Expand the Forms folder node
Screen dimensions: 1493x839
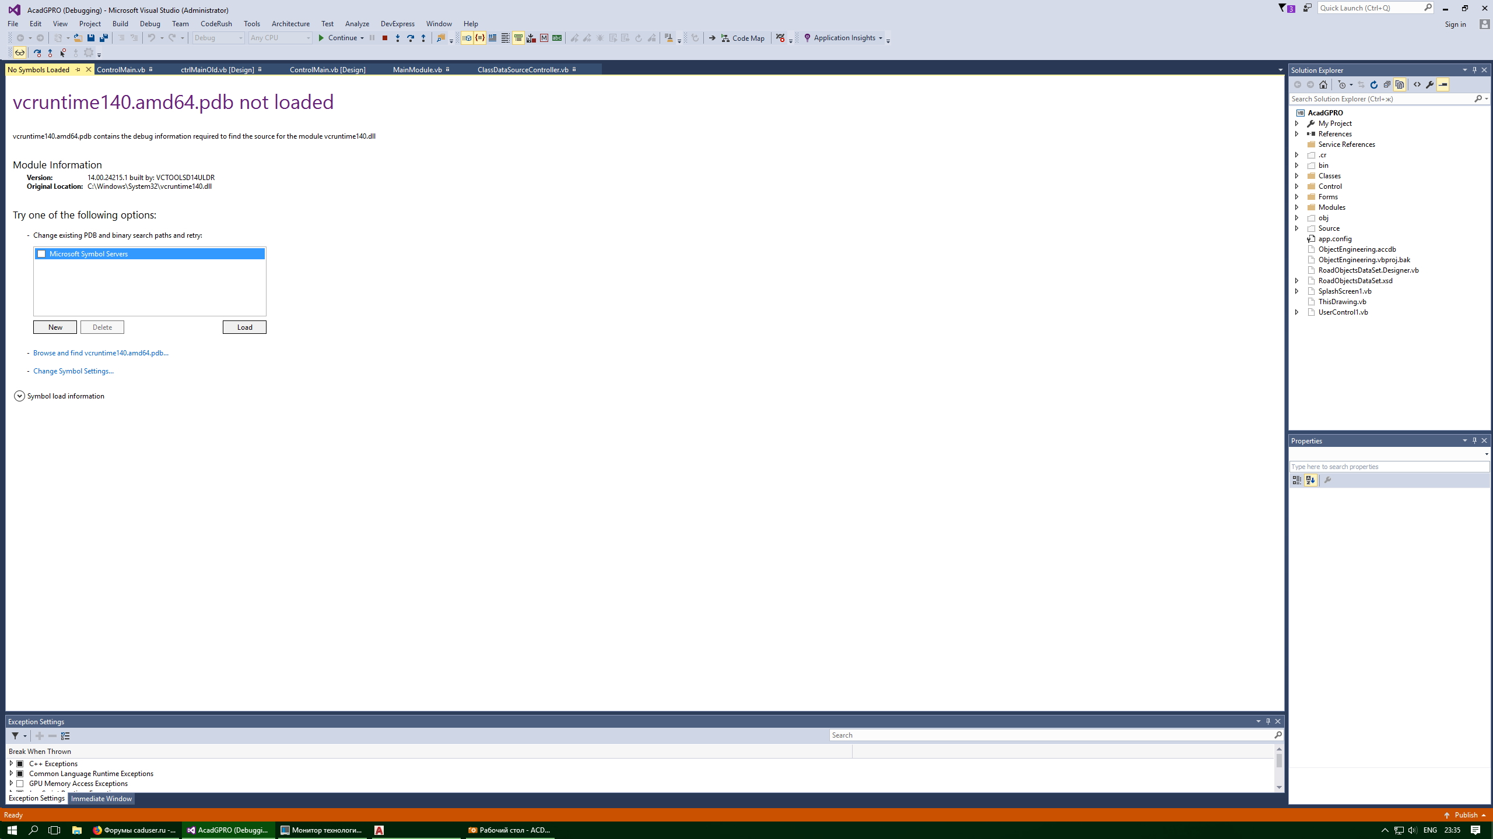1297,197
